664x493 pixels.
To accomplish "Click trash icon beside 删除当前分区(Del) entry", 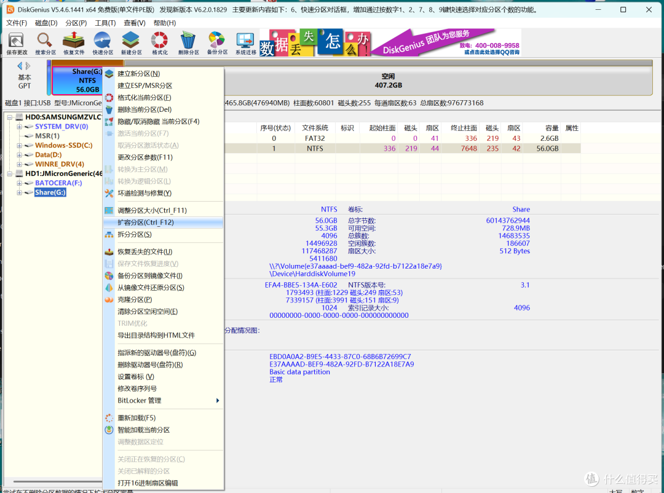I will click(x=109, y=109).
